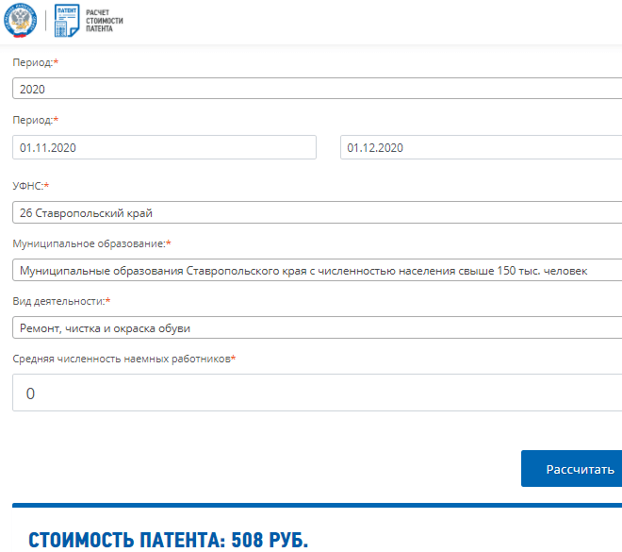Open the Вид деятельности dropdown Ремонт обуви
Image resolution: width=622 pixels, height=552 pixels.
coord(317,327)
